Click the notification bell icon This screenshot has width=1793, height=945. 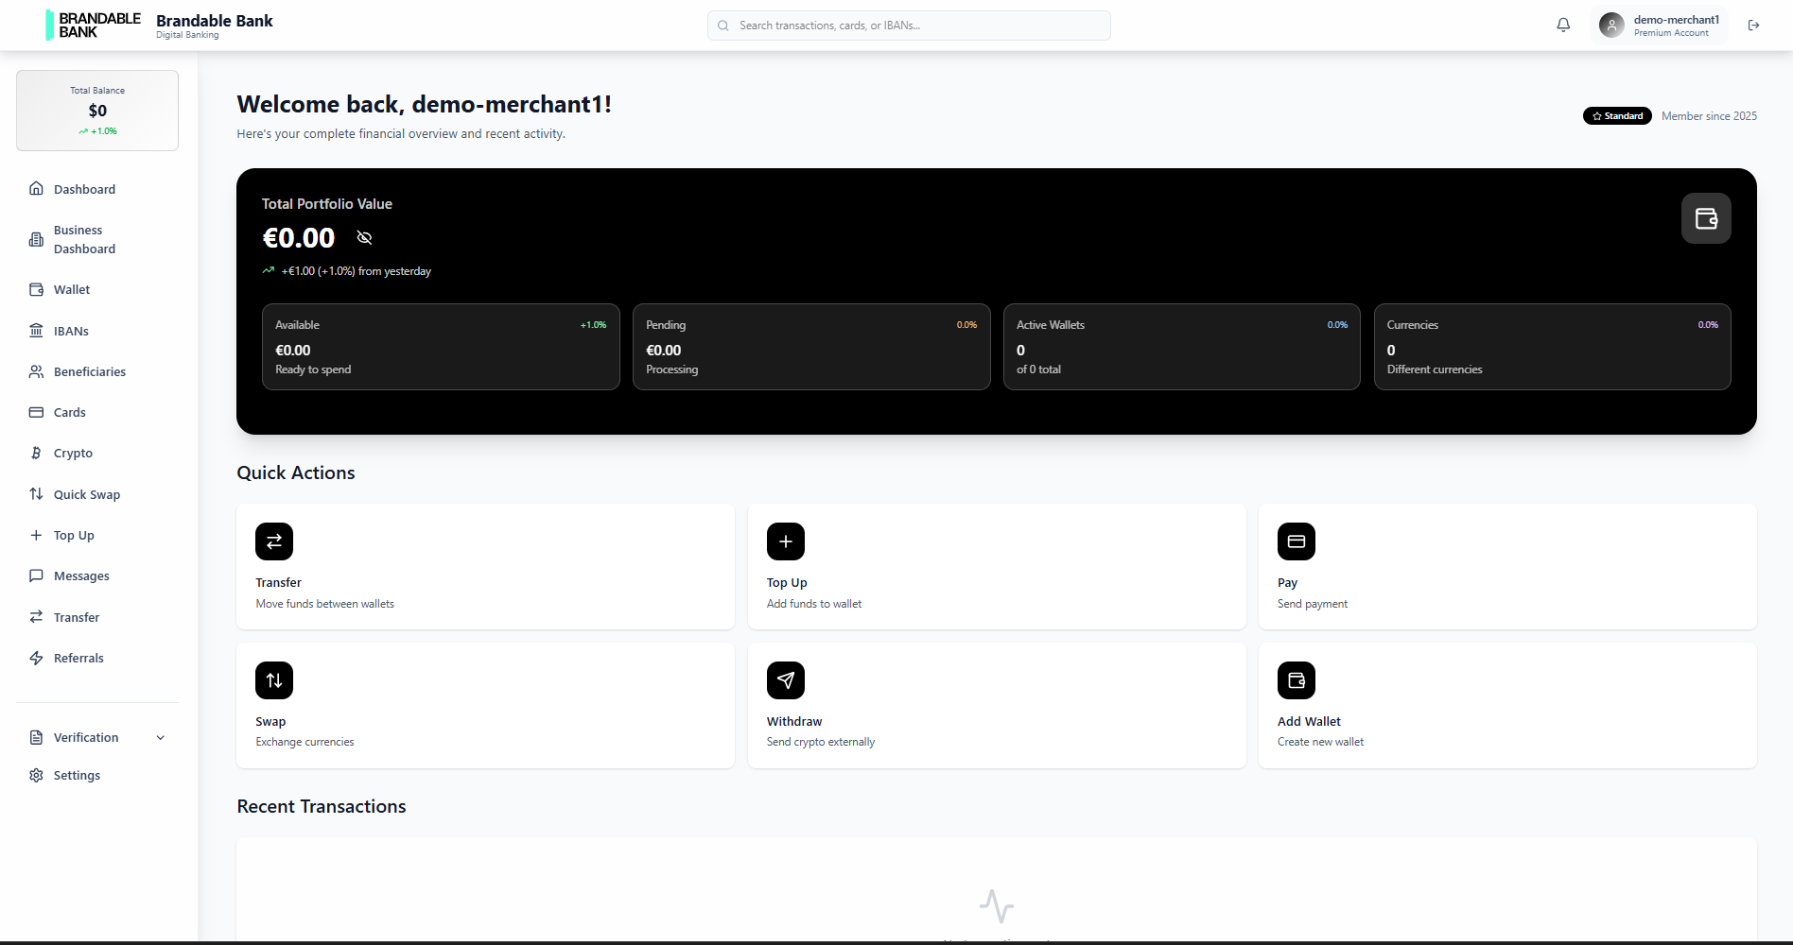[x=1562, y=25]
